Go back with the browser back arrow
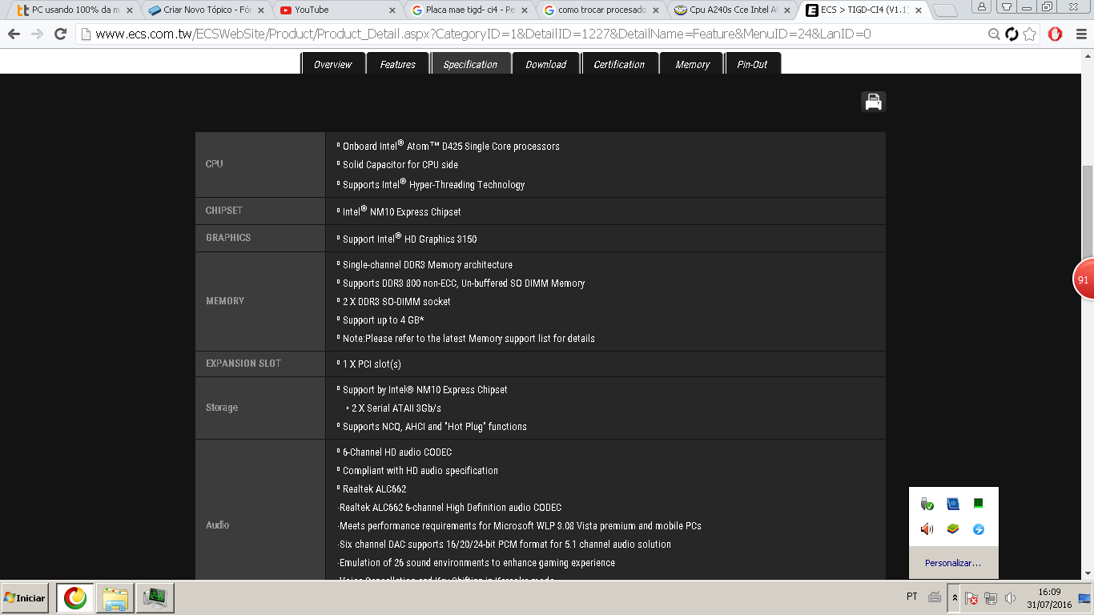The image size is (1094, 615). [x=14, y=34]
